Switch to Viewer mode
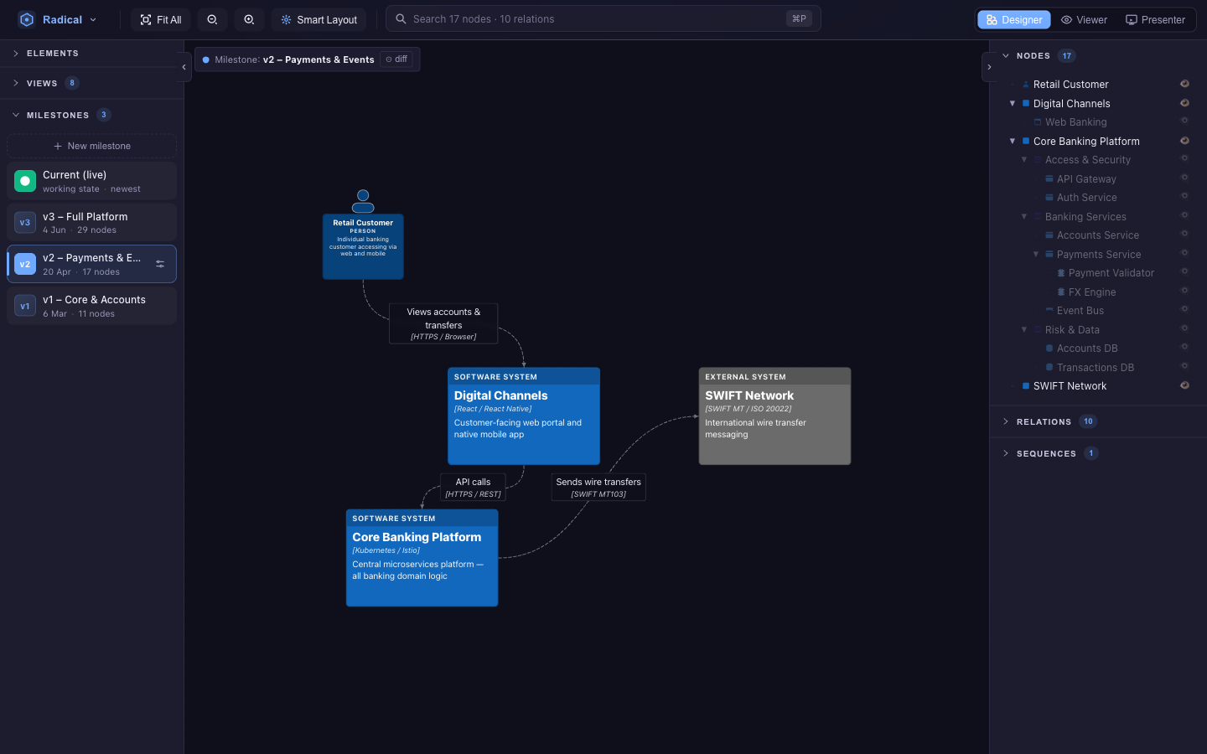The image size is (1207, 754). click(1084, 19)
